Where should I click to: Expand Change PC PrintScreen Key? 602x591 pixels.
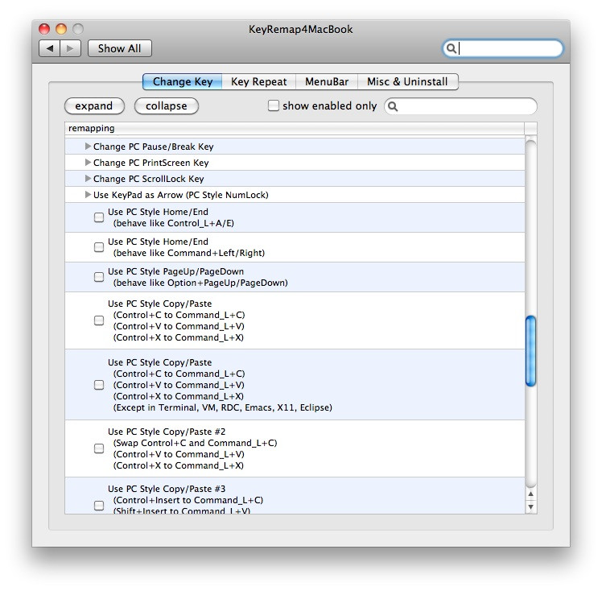click(x=88, y=163)
